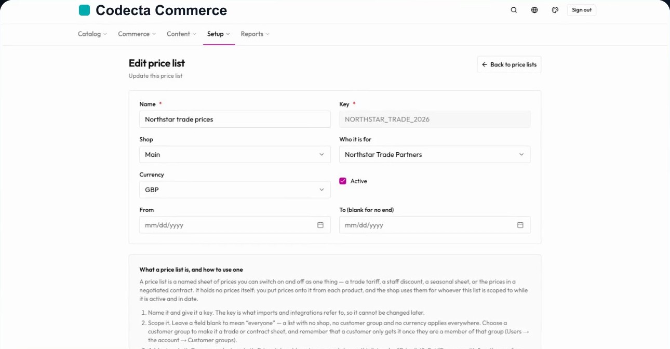Expand the Shop dropdown showing Main

coord(235,154)
